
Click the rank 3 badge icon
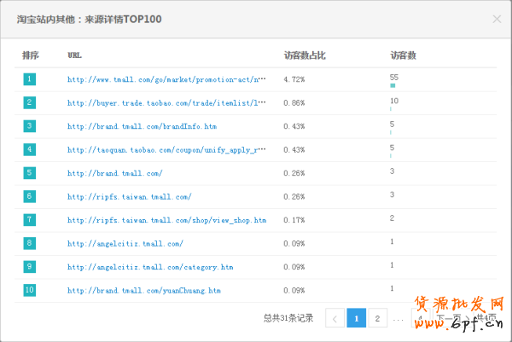click(30, 126)
